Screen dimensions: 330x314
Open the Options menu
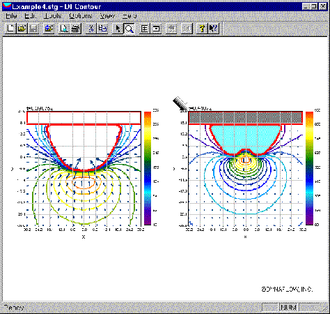(x=81, y=16)
